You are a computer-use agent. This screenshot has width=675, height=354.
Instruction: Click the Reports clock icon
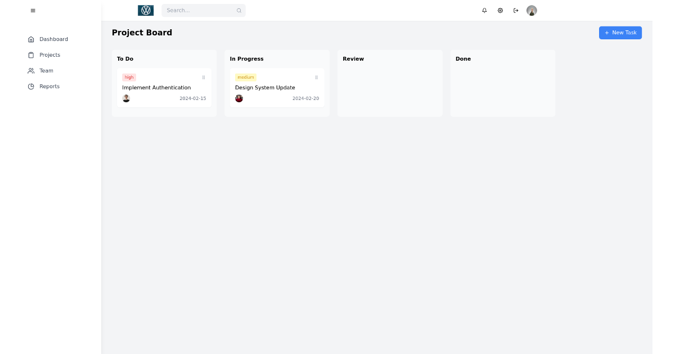coord(31,87)
